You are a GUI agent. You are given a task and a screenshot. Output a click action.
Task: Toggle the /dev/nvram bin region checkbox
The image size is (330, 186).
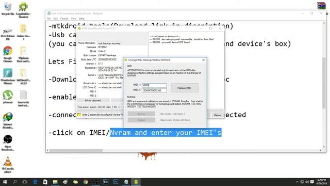click(x=157, y=114)
